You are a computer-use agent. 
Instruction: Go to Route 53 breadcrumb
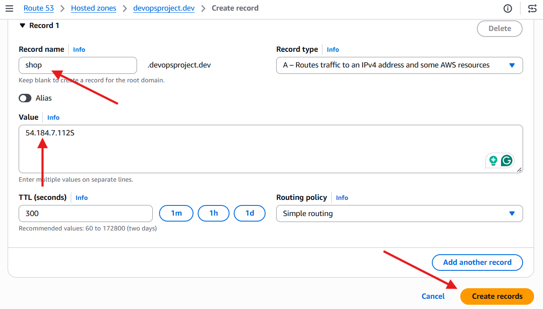coord(39,8)
